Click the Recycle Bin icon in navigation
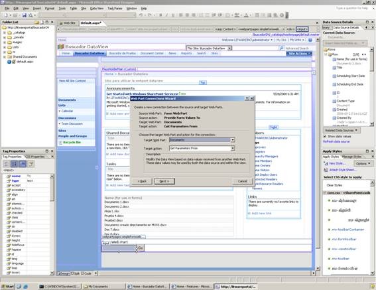The height and width of the screenshot is (290, 376). click(60, 143)
